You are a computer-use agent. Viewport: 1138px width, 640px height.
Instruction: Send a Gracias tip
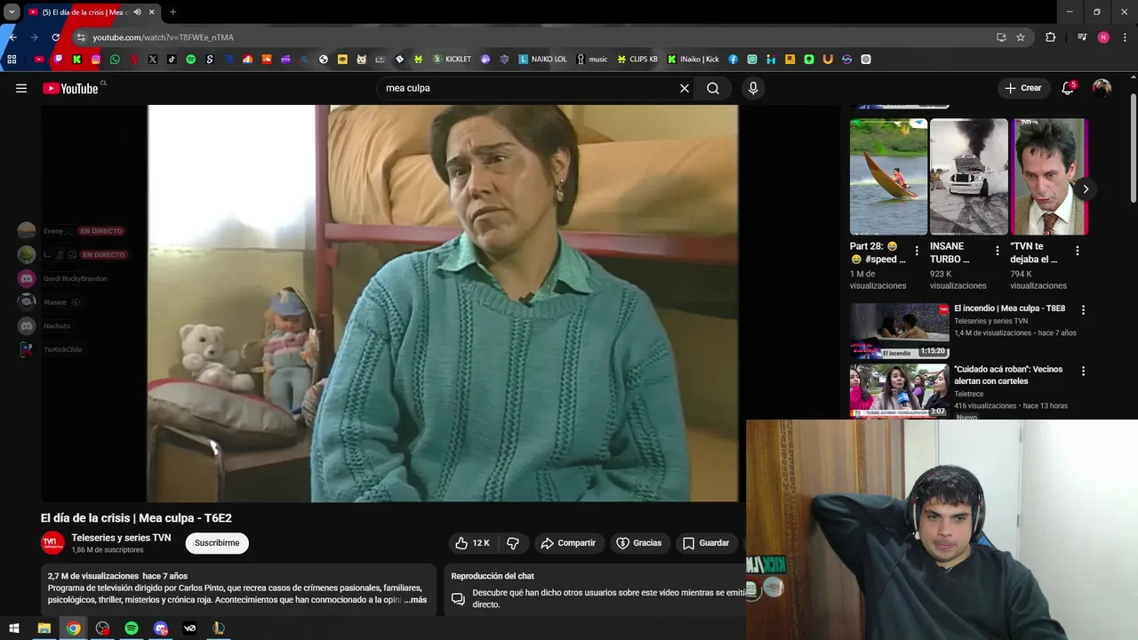pyautogui.click(x=639, y=543)
